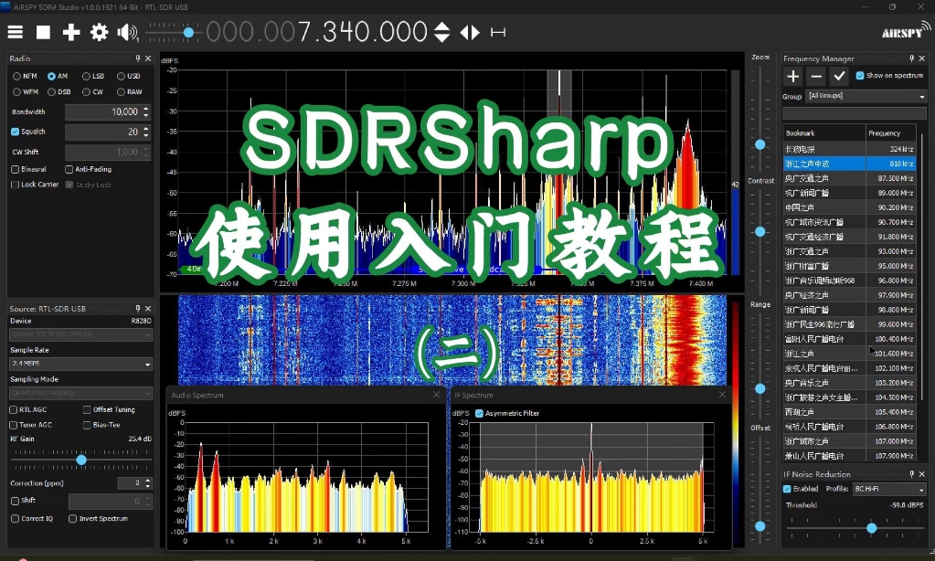Adjust the RF Gain slider
This screenshot has height=561, width=935.
[81, 460]
